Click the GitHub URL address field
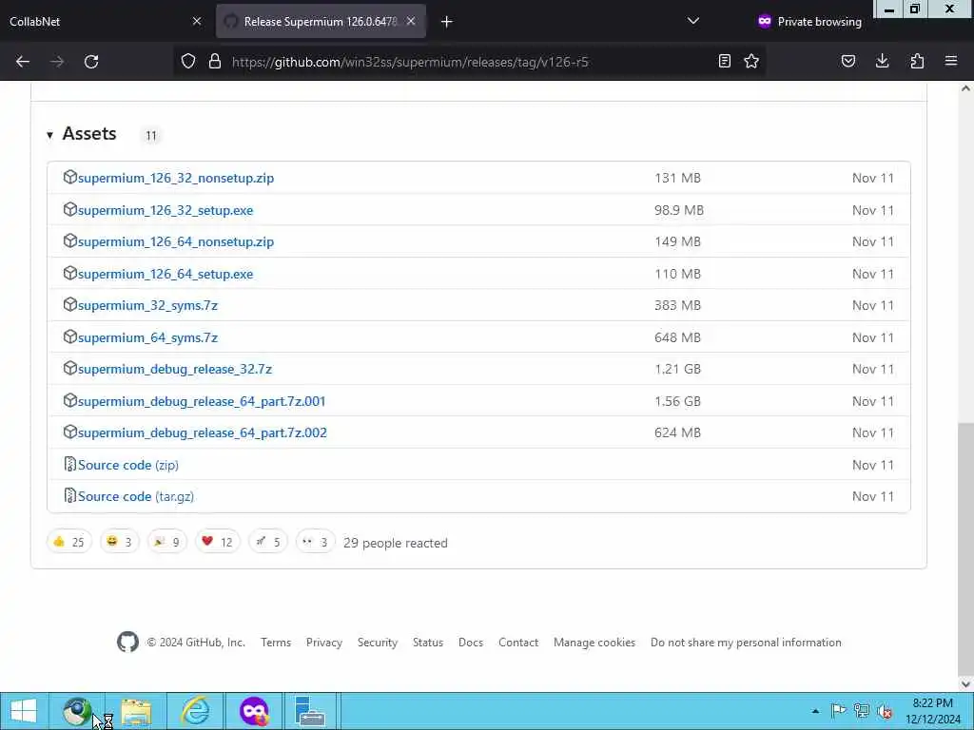This screenshot has height=730, width=974. pyautogui.click(x=410, y=62)
